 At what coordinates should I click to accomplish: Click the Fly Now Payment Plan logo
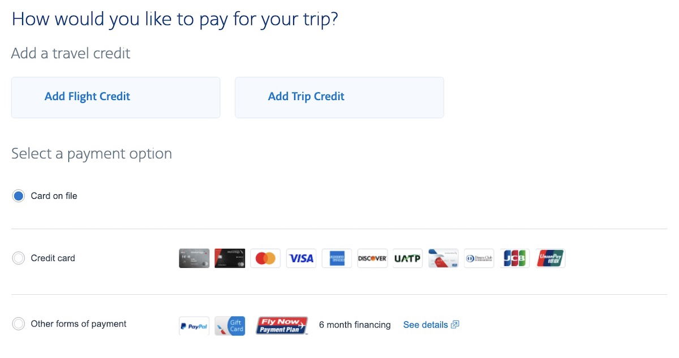281,325
